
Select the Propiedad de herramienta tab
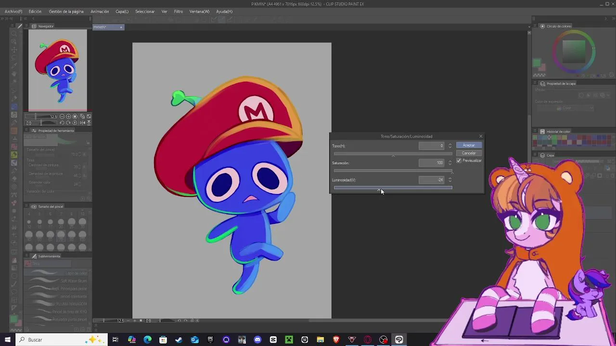pyautogui.click(x=53, y=131)
